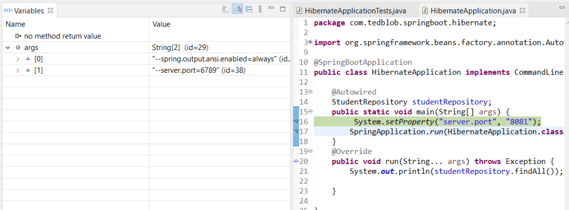Click the package declaration on line 1
The height and width of the screenshot is (210, 569).
405,23
